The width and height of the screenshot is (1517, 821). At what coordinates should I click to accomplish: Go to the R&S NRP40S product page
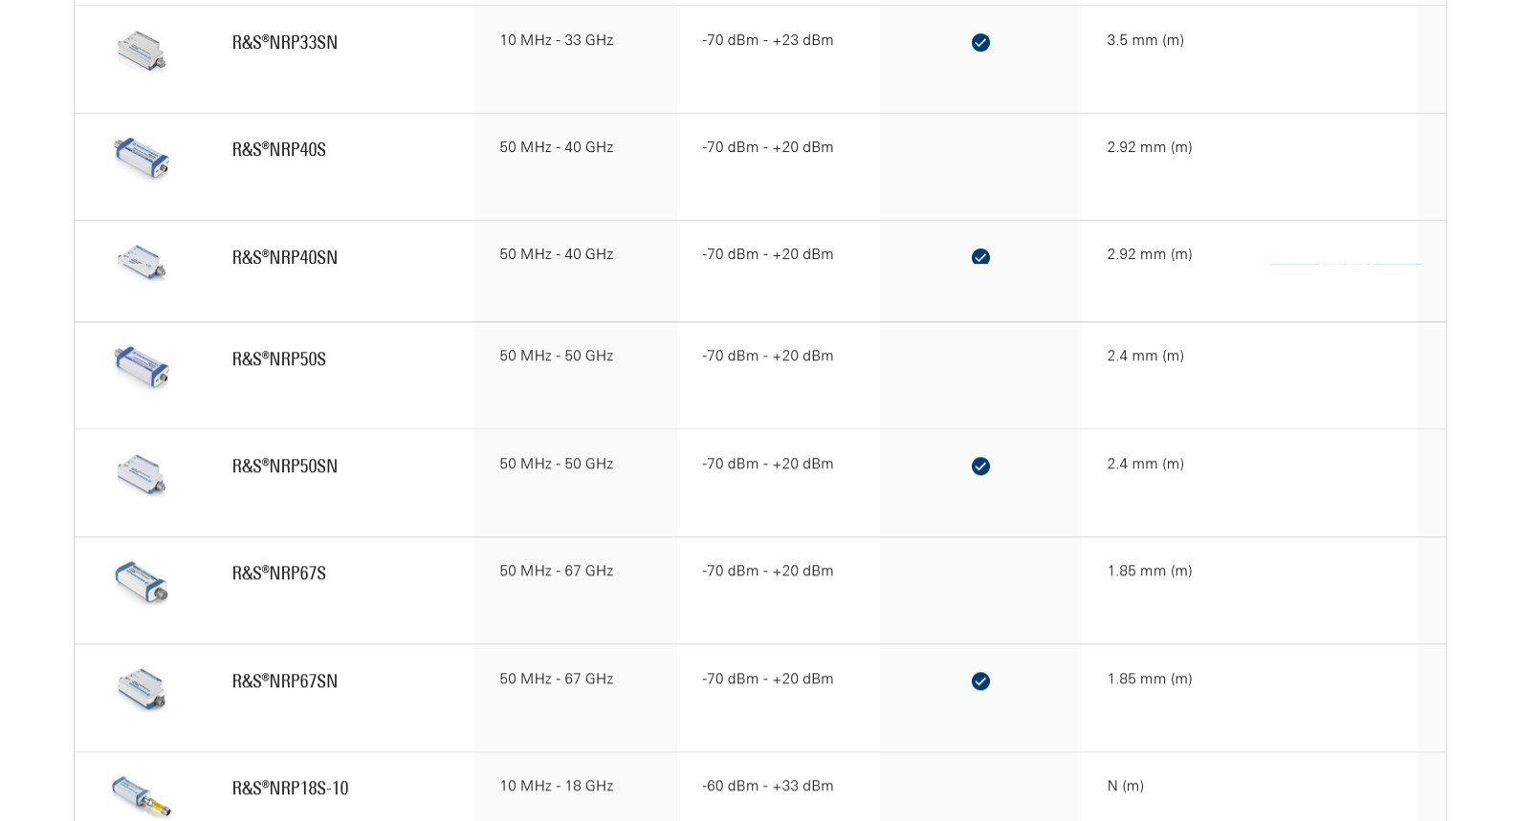click(x=279, y=150)
